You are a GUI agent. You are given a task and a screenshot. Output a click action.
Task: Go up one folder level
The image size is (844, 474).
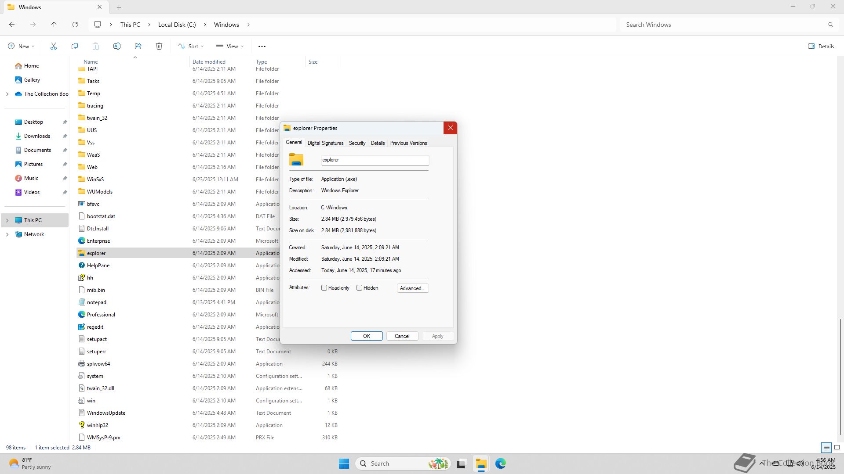pyautogui.click(x=54, y=25)
